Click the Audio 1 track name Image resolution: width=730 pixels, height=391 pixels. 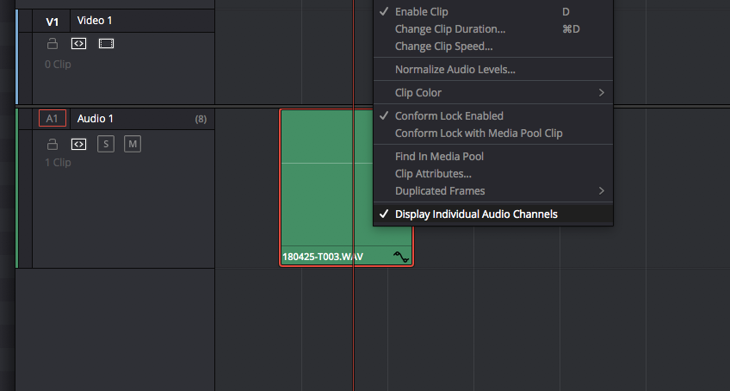[x=95, y=118]
